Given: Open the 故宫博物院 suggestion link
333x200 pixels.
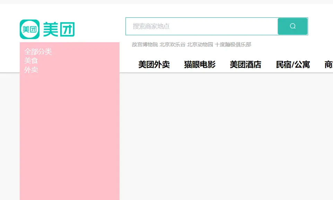Looking at the screenshot, I should [145, 45].
